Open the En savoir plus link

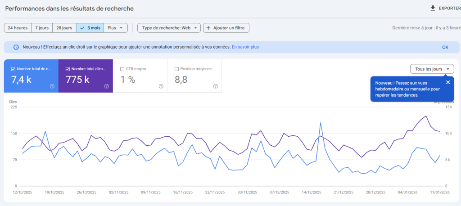245,47
